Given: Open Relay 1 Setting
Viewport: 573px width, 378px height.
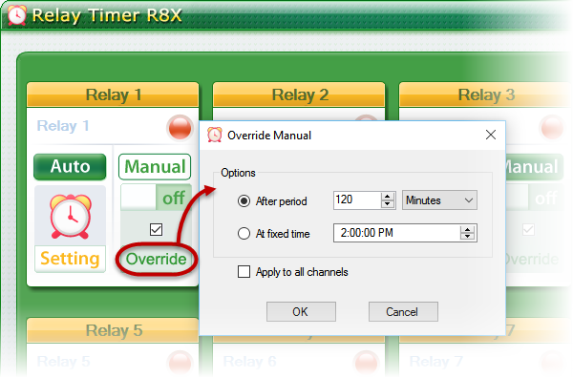Looking at the screenshot, I should coord(70,259).
